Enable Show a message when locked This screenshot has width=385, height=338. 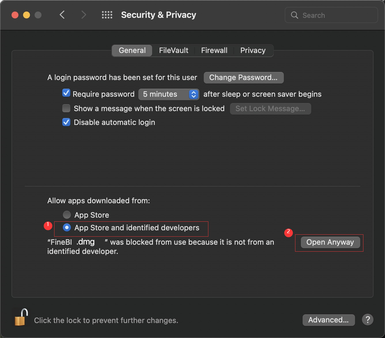(x=66, y=108)
